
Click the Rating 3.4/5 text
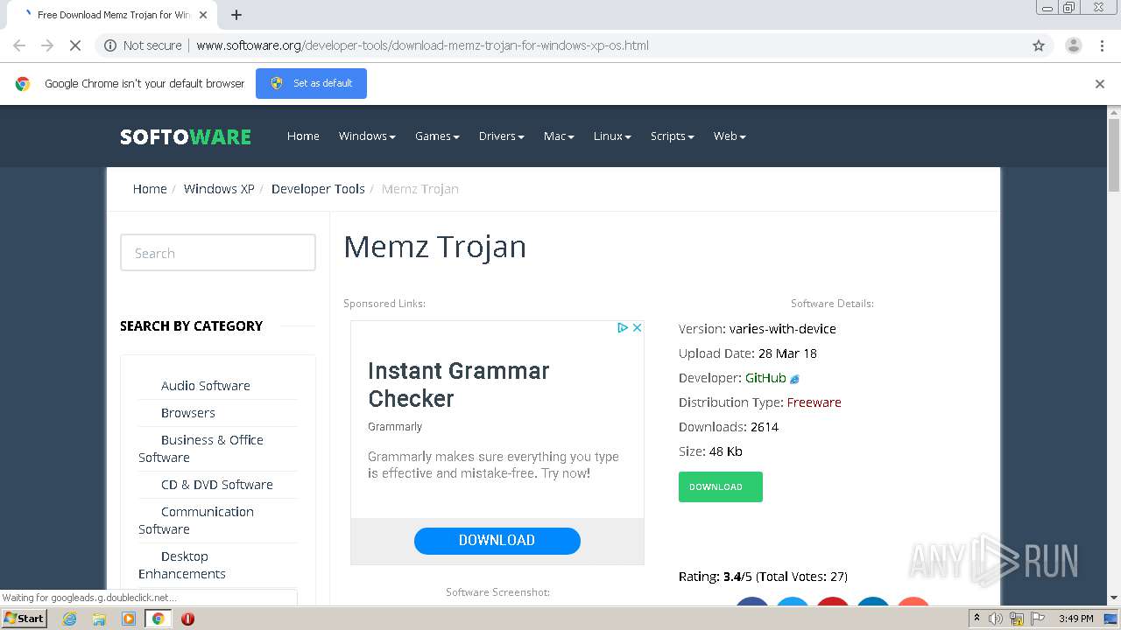tap(763, 577)
